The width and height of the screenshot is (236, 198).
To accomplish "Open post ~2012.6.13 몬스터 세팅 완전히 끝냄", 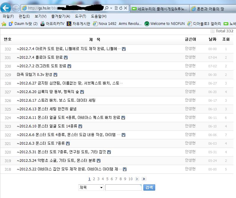I will 47,109.
